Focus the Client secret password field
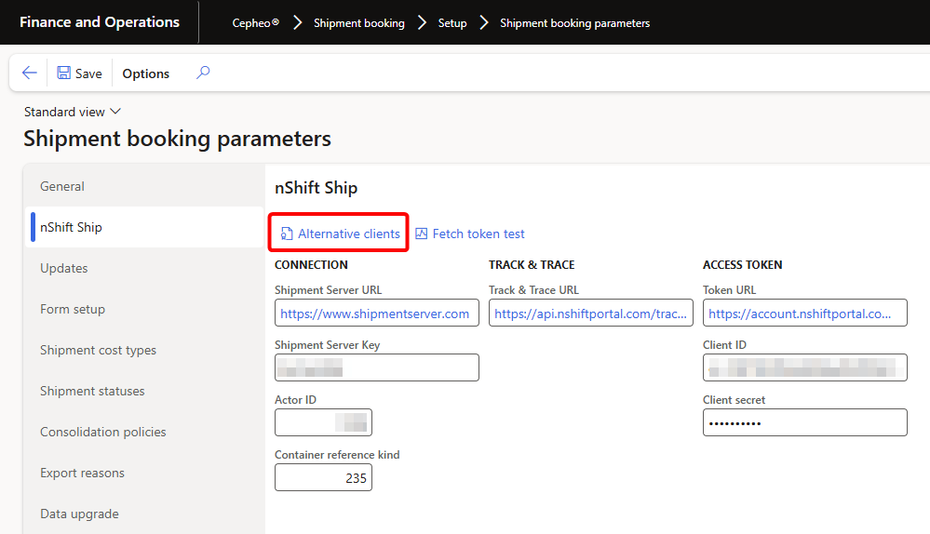 (804, 422)
